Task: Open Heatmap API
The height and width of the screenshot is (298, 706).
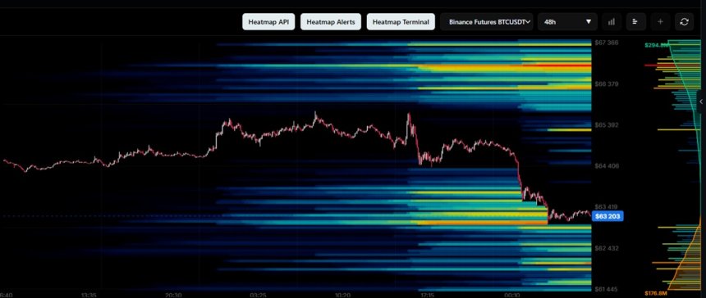Action: coord(268,21)
